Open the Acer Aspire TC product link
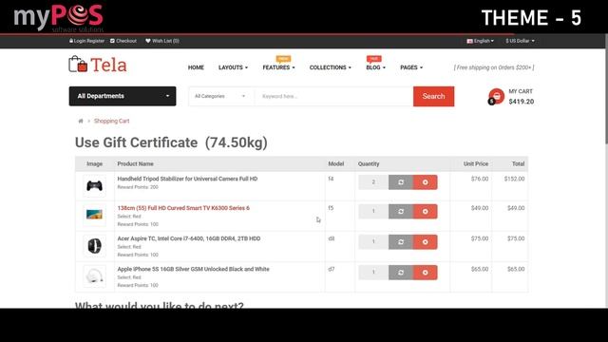 click(189, 238)
